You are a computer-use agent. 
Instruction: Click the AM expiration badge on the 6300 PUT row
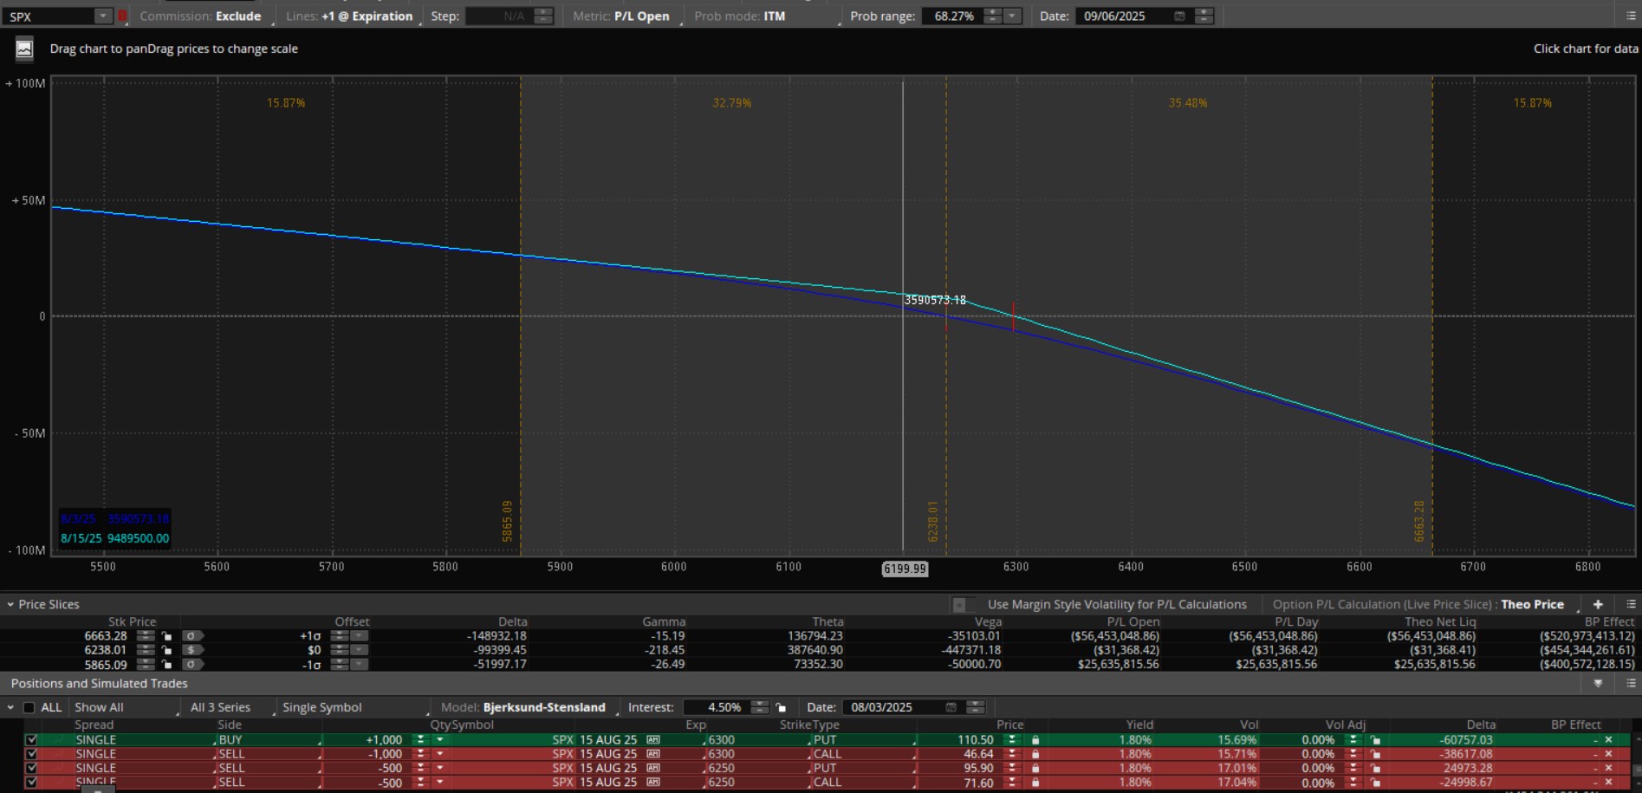[652, 740]
